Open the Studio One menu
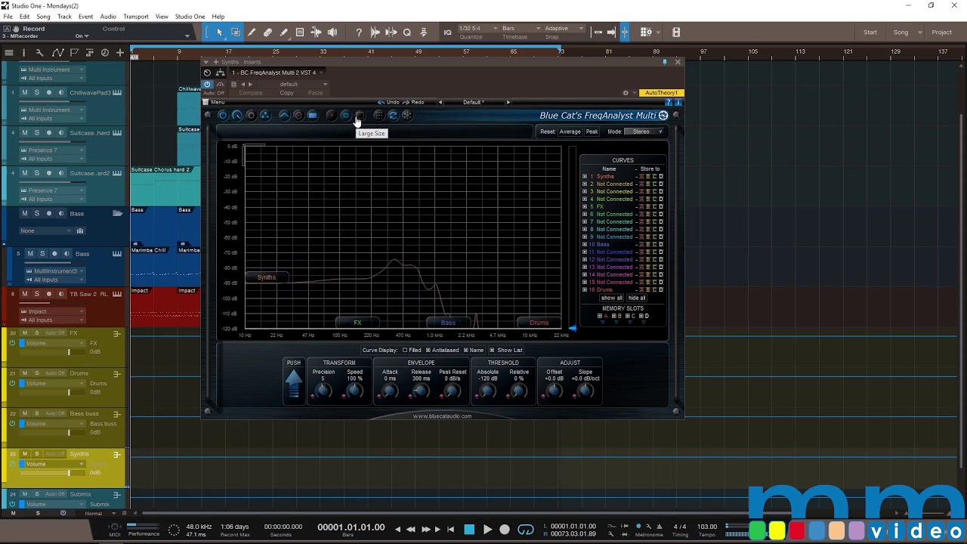 click(190, 17)
